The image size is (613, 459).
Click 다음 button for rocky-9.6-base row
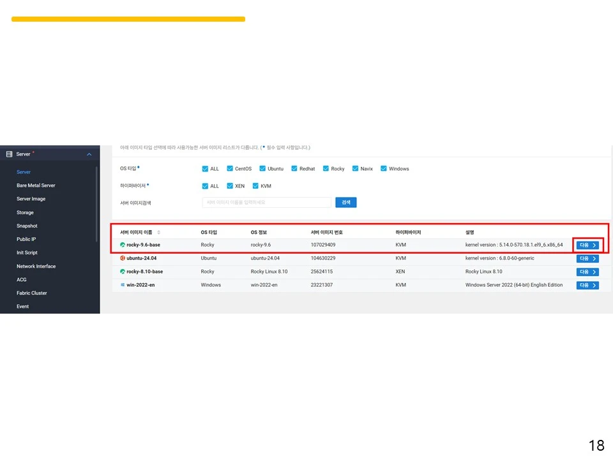click(x=587, y=245)
